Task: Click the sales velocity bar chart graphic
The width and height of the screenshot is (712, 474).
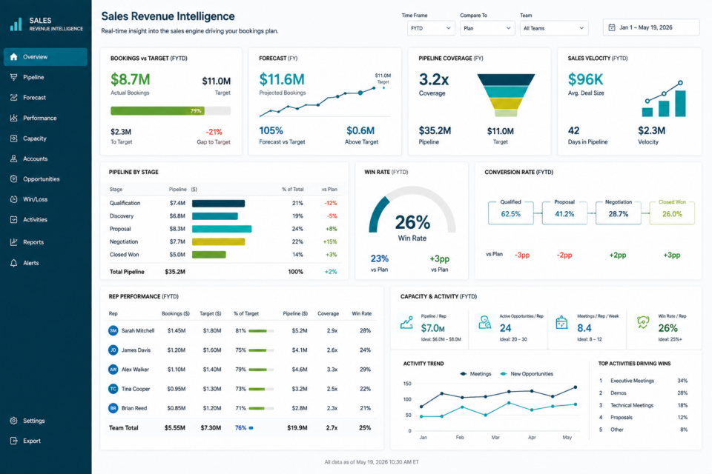Action: pyautogui.click(x=665, y=99)
